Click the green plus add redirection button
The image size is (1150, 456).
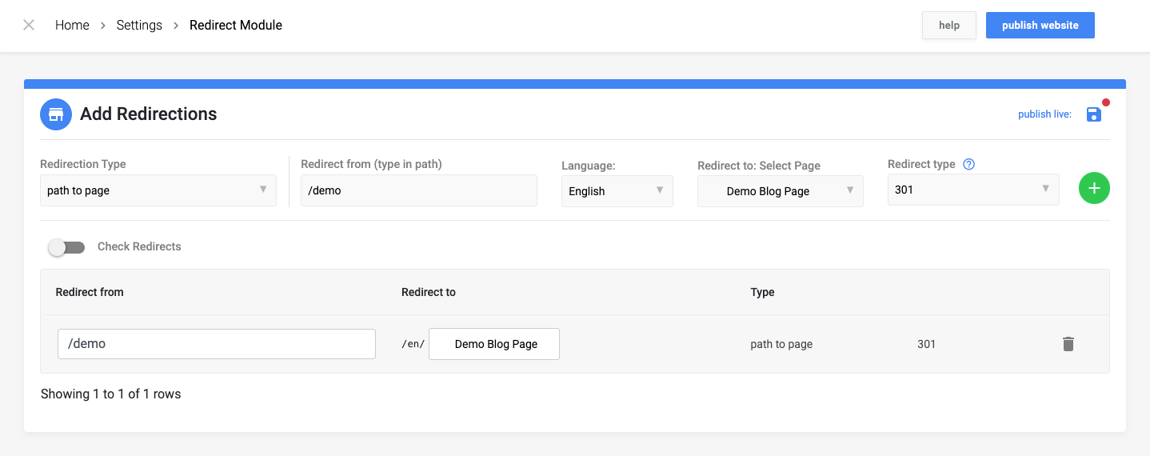[x=1094, y=188]
